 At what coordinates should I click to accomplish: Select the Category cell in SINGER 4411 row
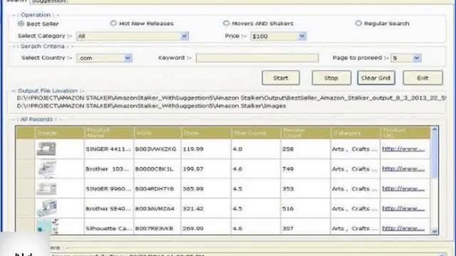click(x=355, y=149)
